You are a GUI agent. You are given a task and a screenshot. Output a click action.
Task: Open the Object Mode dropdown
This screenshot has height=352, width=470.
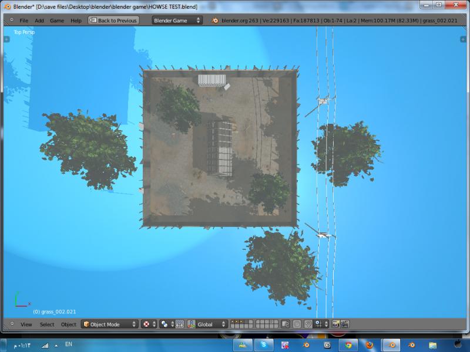pyautogui.click(x=110, y=324)
